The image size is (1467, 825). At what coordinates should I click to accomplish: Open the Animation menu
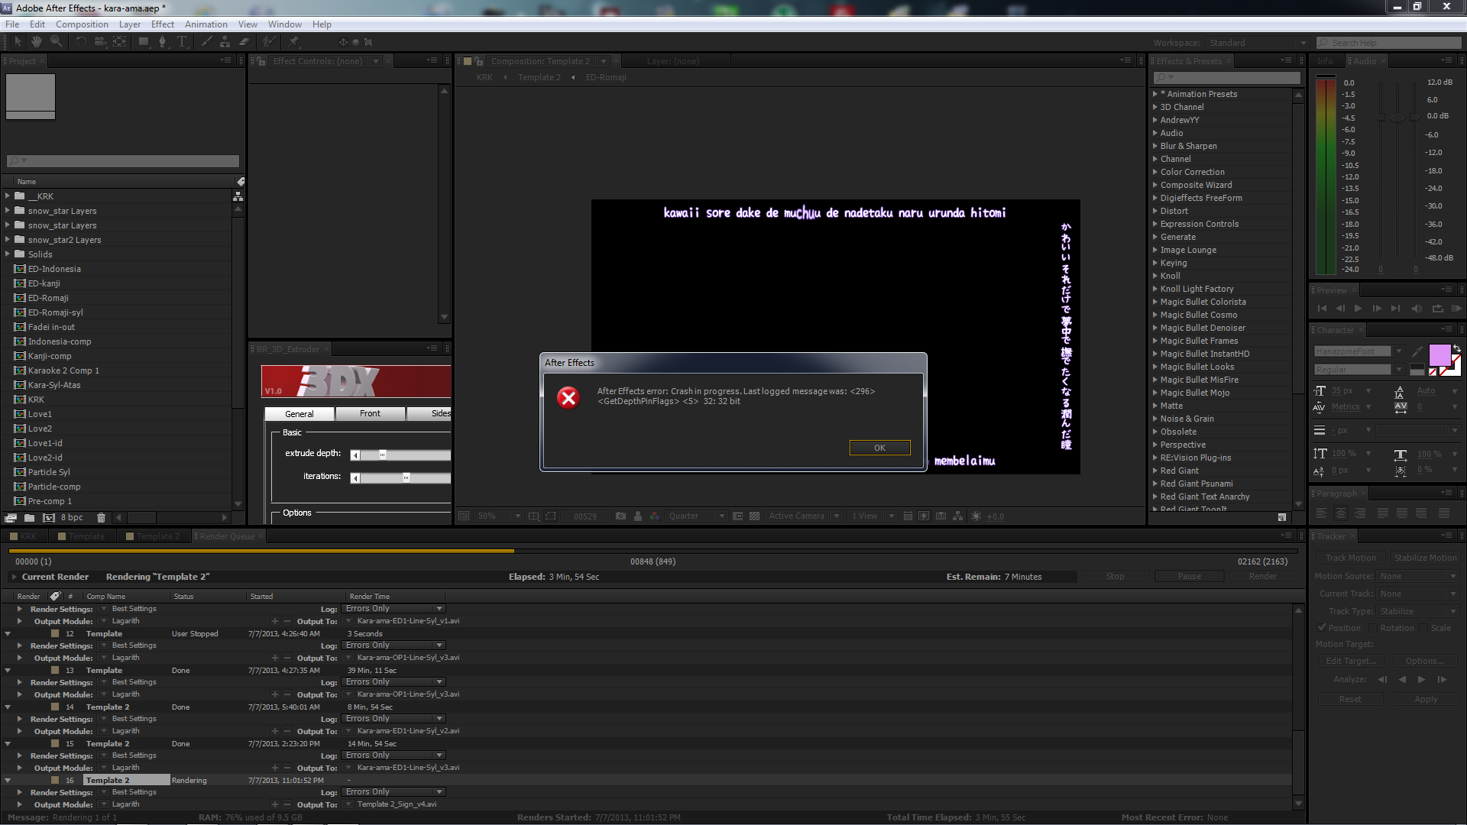206,24
